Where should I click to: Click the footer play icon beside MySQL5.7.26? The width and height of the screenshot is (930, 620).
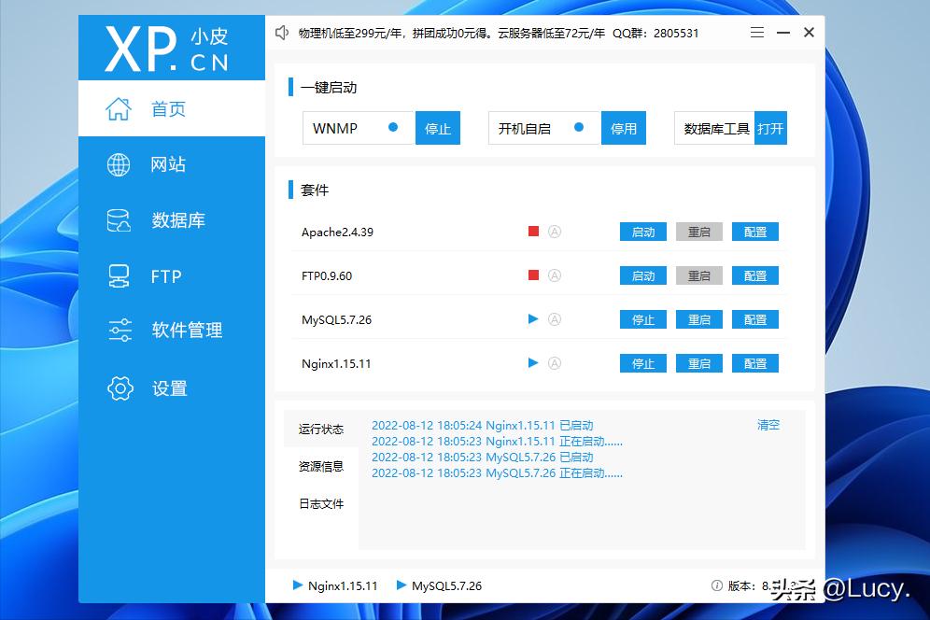tap(401, 585)
